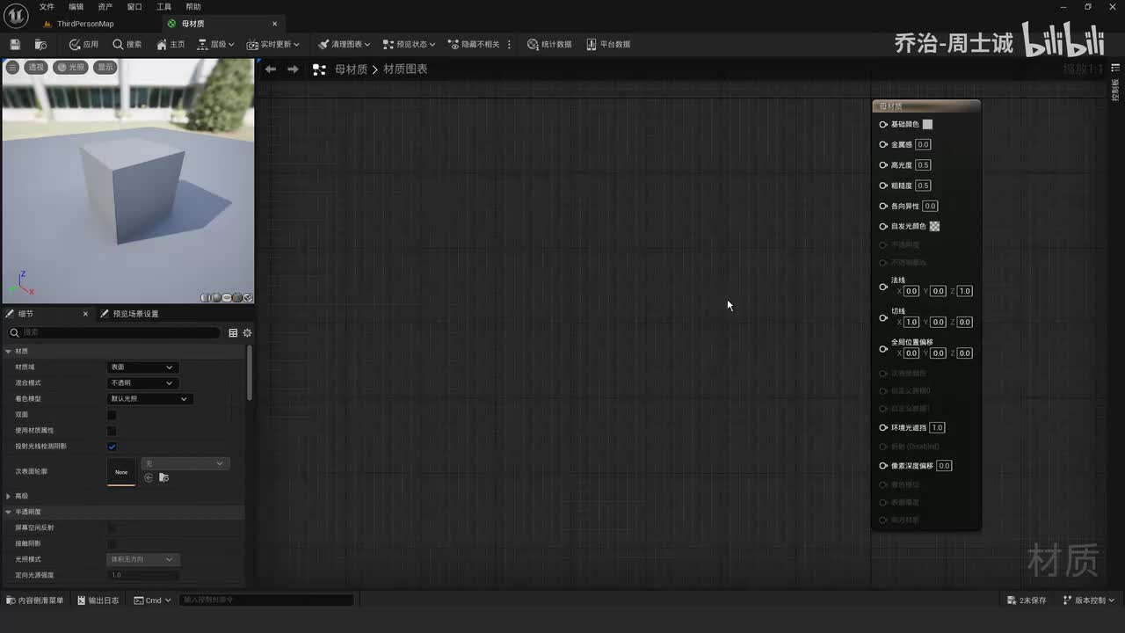Image resolution: width=1125 pixels, height=633 pixels.
Task: Open the 帮助 Help menu
Action: (193, 7)
